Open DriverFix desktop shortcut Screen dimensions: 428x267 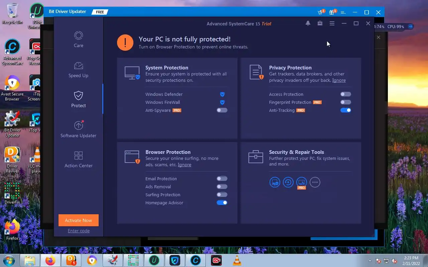click(x=12, y=193)
